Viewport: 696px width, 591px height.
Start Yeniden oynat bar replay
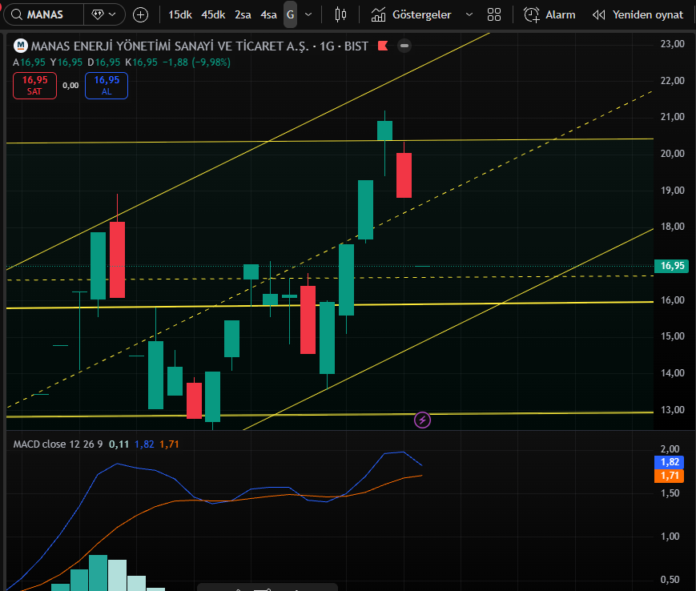pyautogui.click(x=638, y=14)
